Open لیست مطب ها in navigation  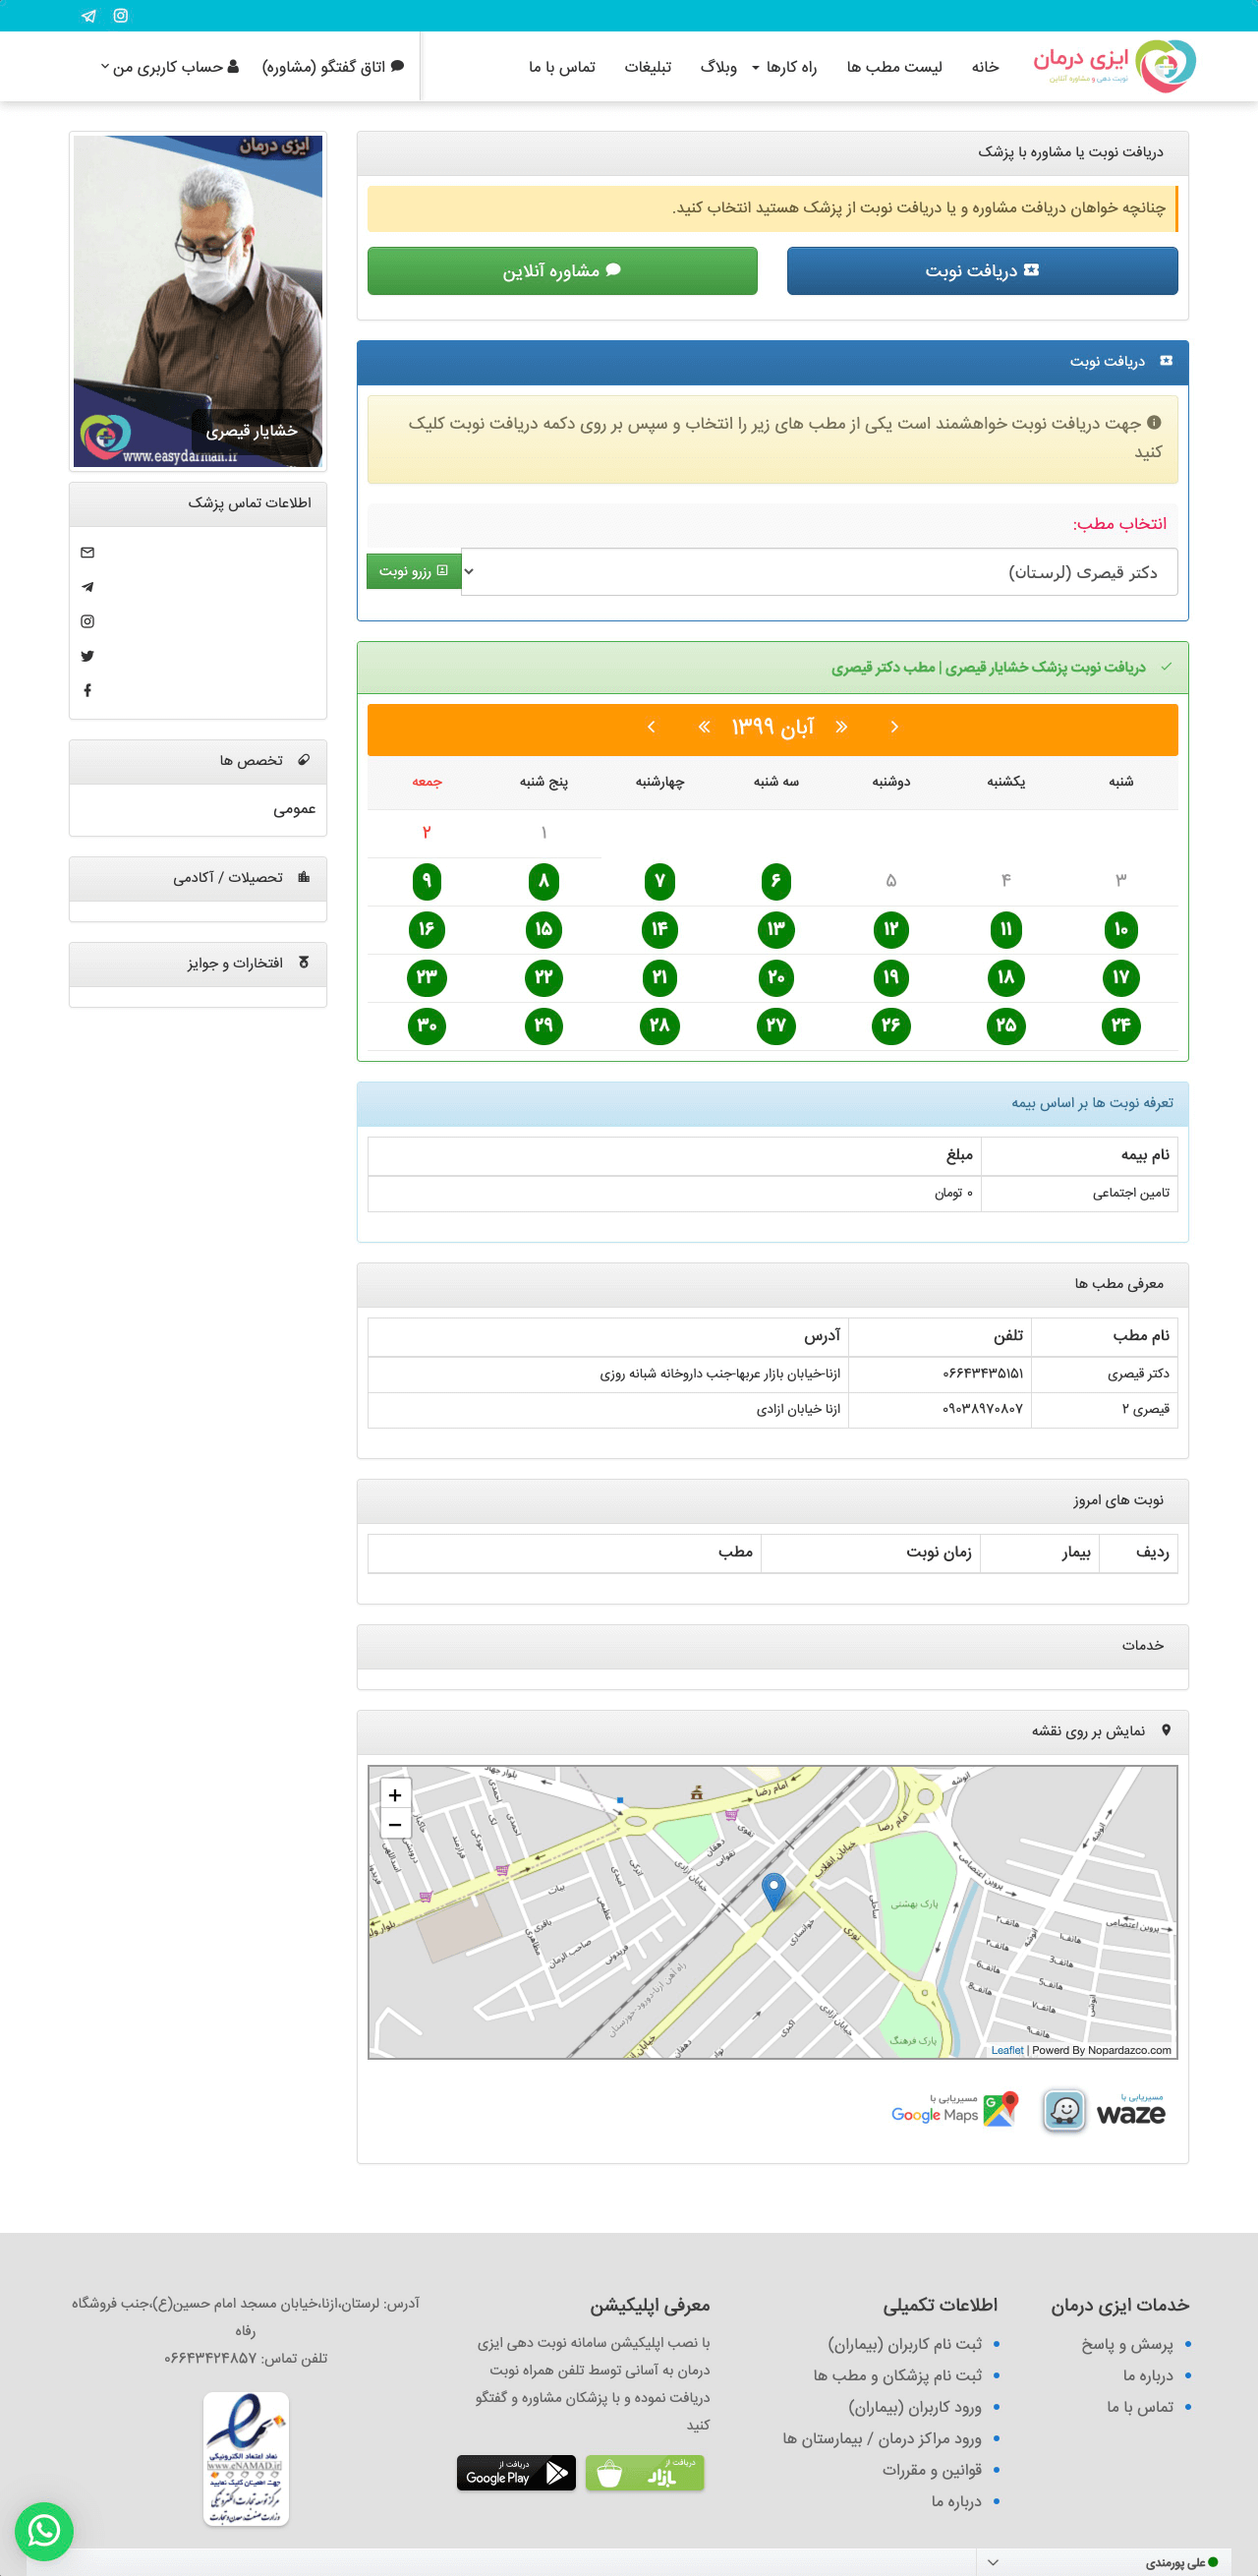tap(893, 67)
